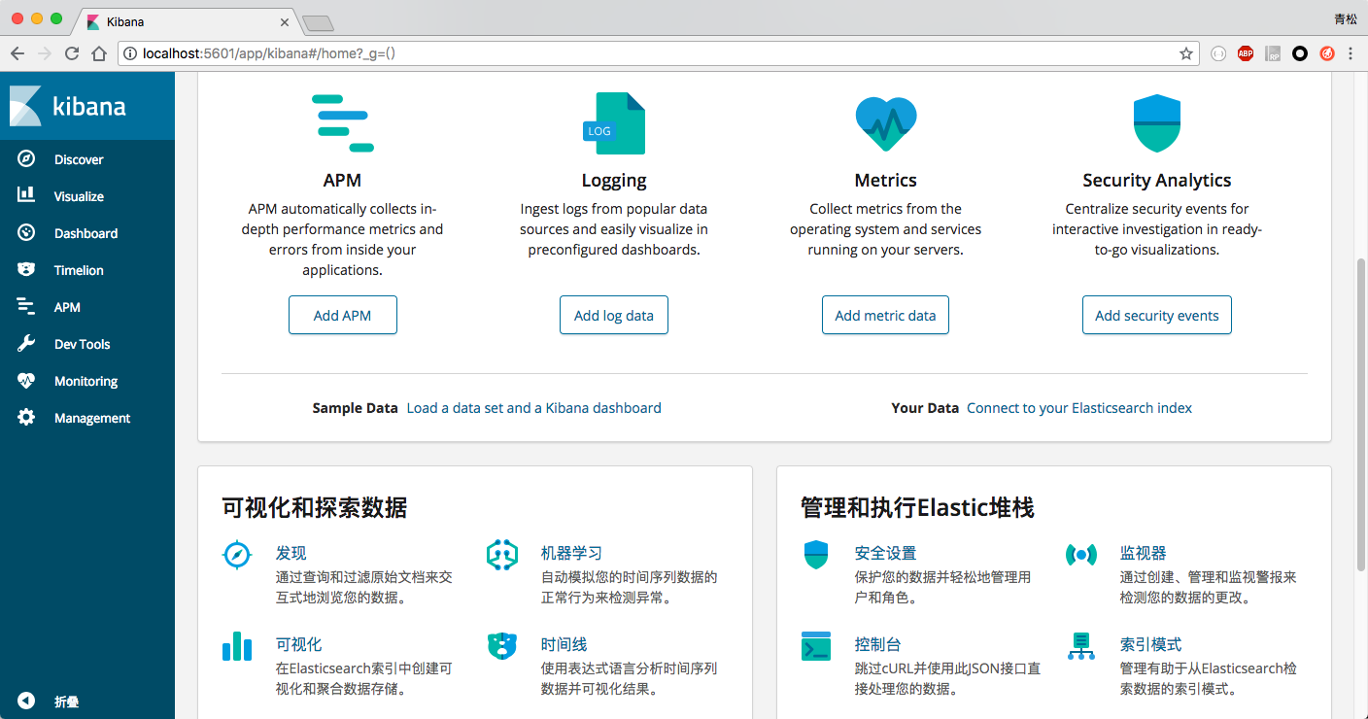This screenshot has width=1368, height=719.
Task: Click the large APM card icon
Action: (343, 123)
